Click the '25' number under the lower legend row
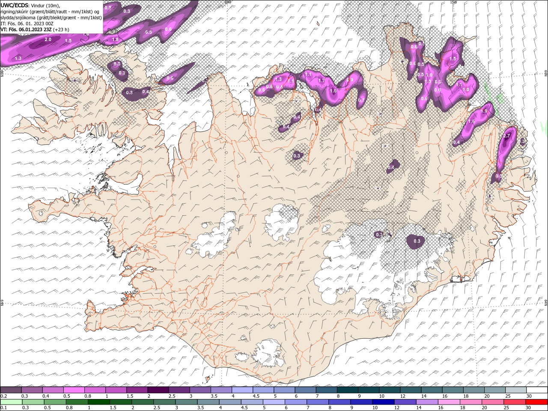The height and width of the screenshot is (411, 548). tap(506, 408)
